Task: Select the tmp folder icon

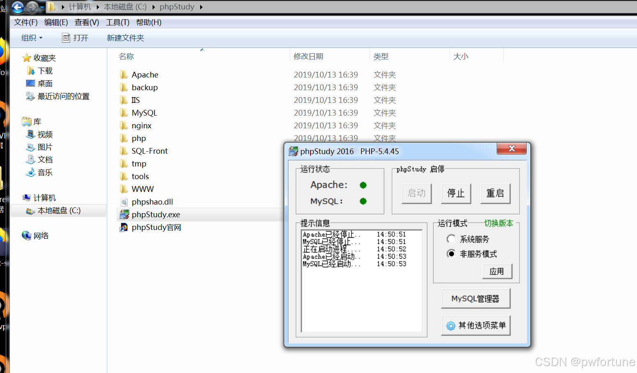Action: (x=124, y=164)
